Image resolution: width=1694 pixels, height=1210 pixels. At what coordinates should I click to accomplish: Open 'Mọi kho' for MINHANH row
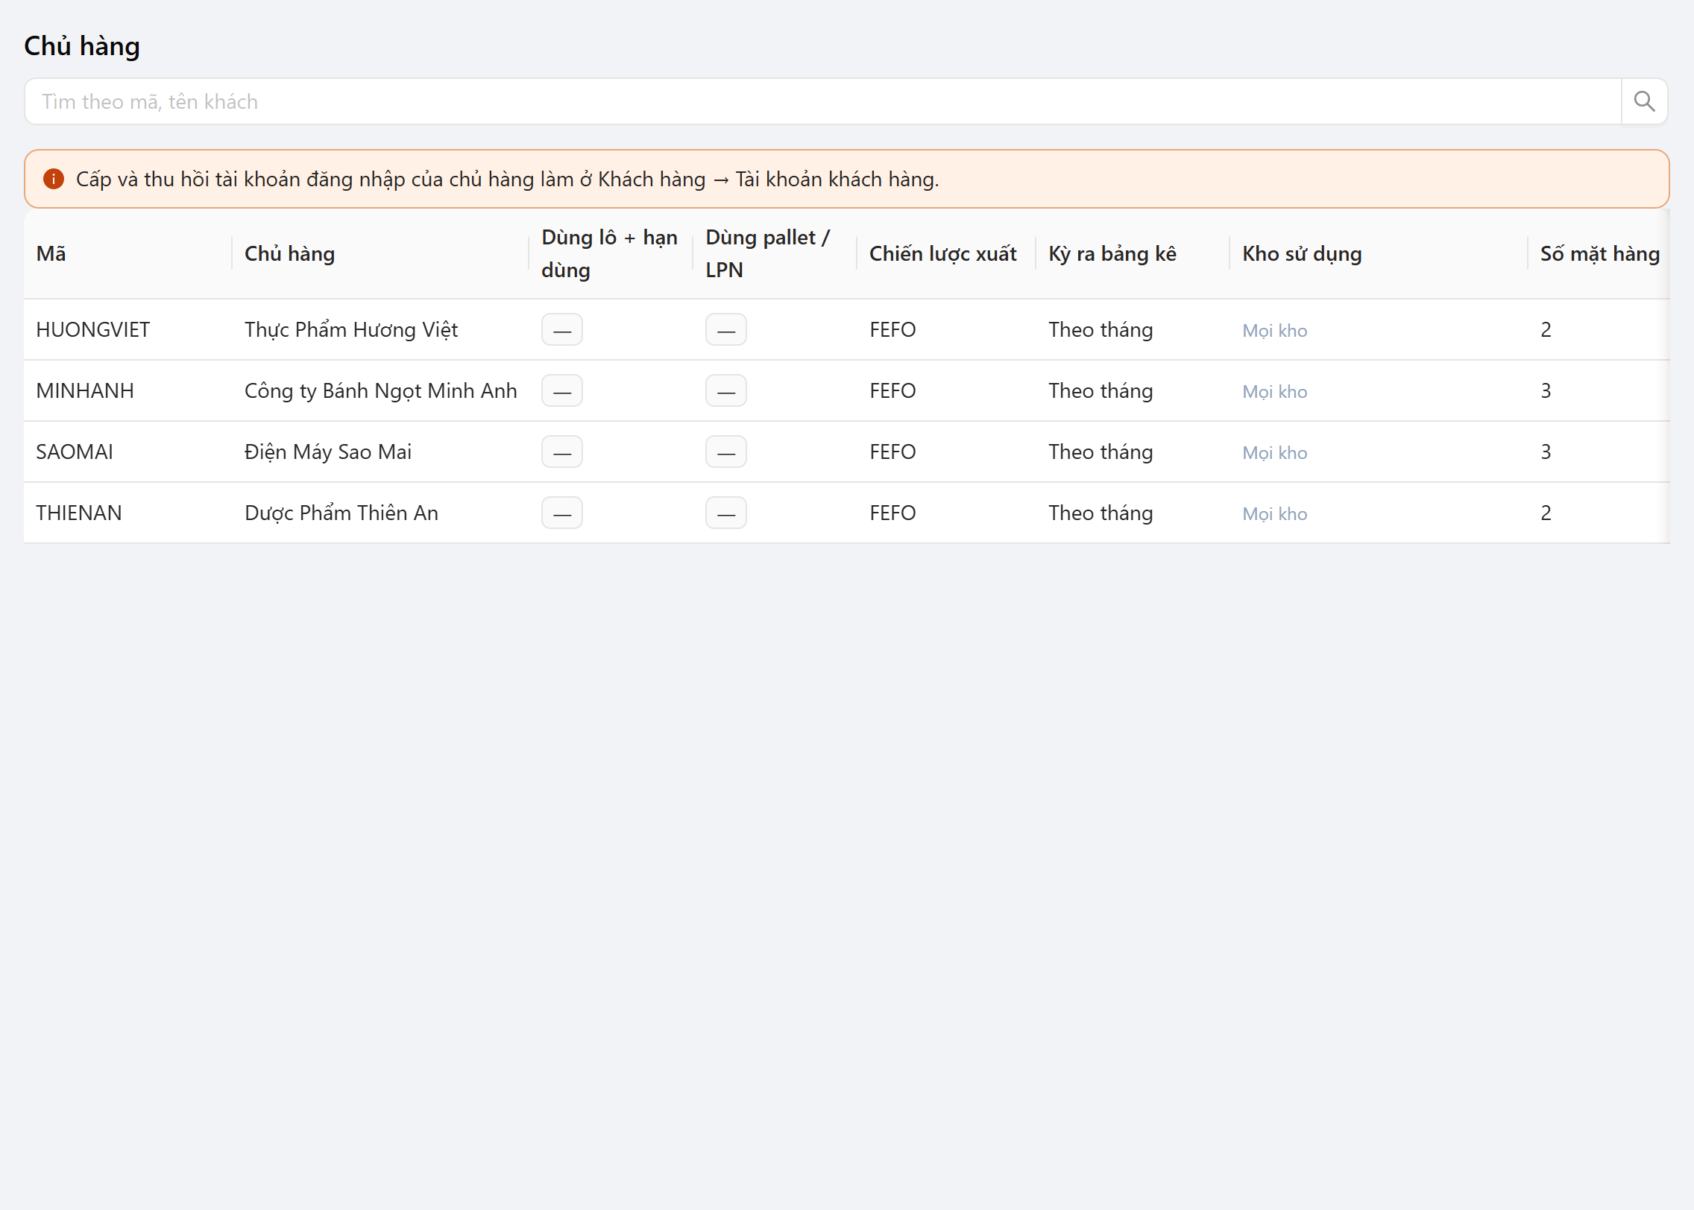pyautogui.click(x=1275, y=391)
